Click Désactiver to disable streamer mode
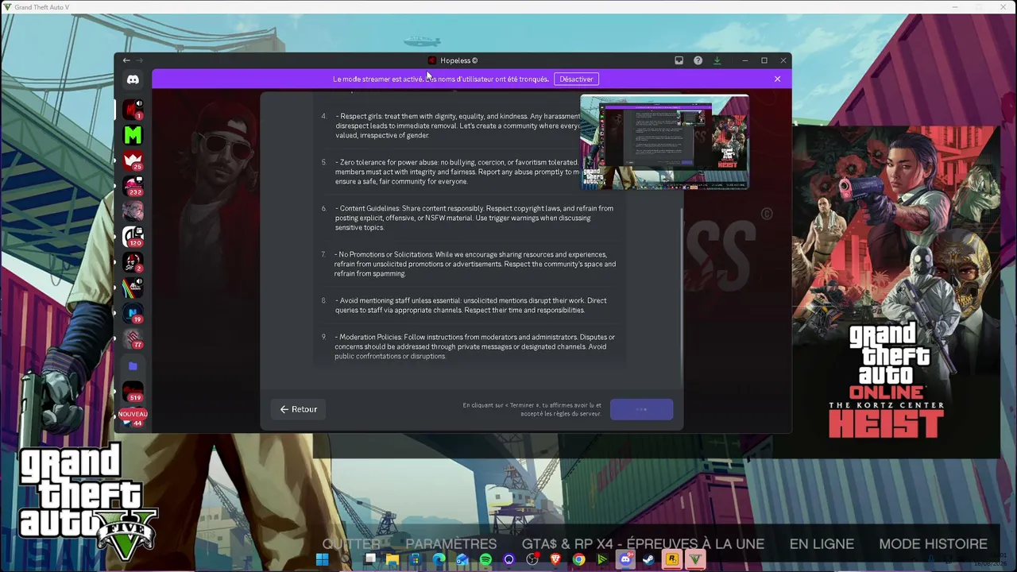Screen dimensions: 1017x572 (576, 79)
